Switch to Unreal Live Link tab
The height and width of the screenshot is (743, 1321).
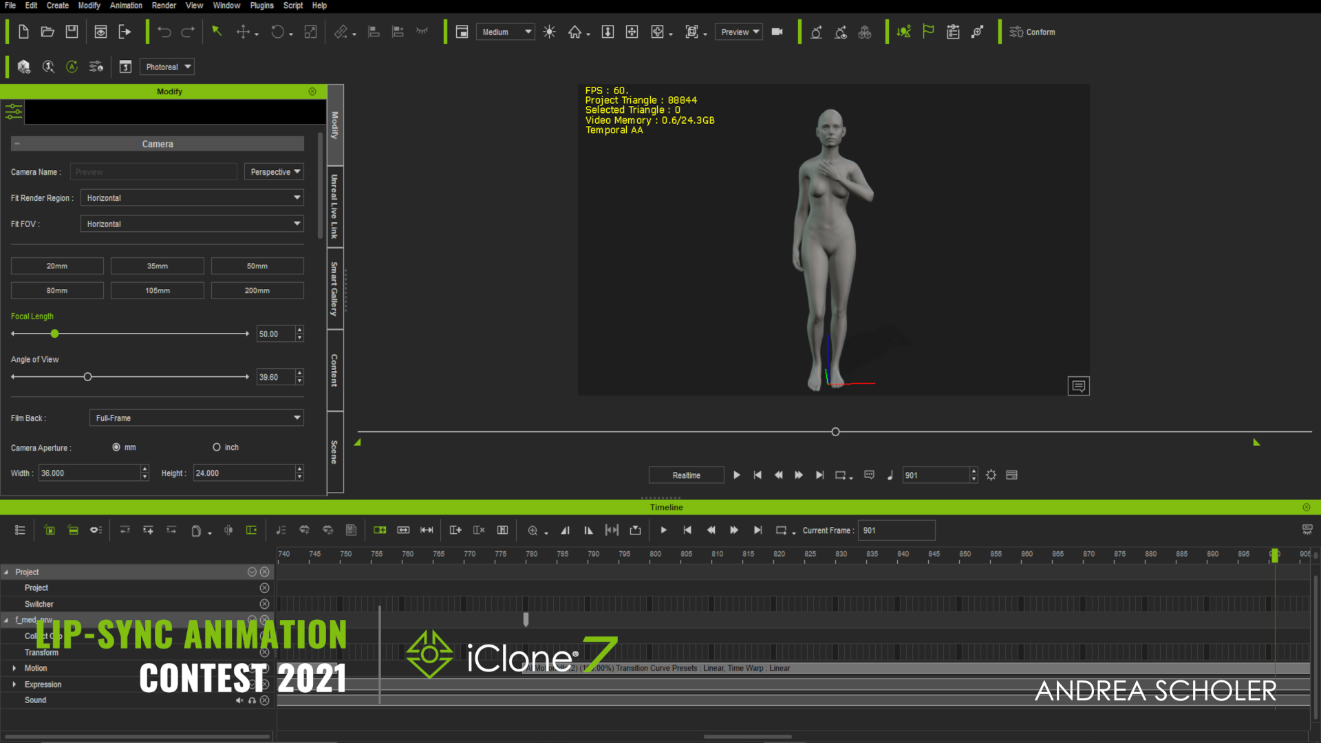pyautogui.click(x=335, y=206)
